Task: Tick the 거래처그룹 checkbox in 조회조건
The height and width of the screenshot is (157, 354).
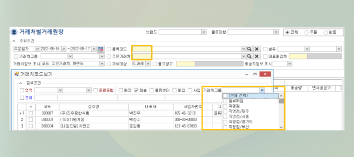Action: [16, 56]
